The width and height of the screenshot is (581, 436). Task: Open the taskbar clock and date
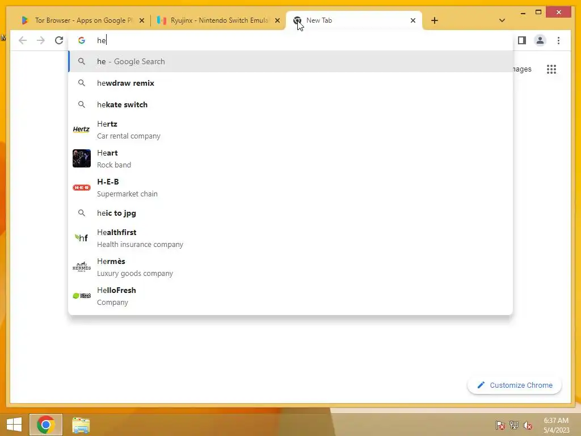coord(556,425)
